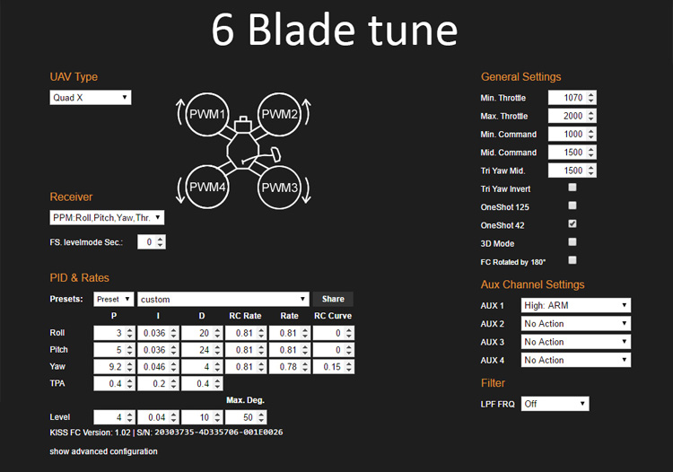Click the PWM3 motor circle
This screenshot has height=472, width=673.
(x=280, y=188)
